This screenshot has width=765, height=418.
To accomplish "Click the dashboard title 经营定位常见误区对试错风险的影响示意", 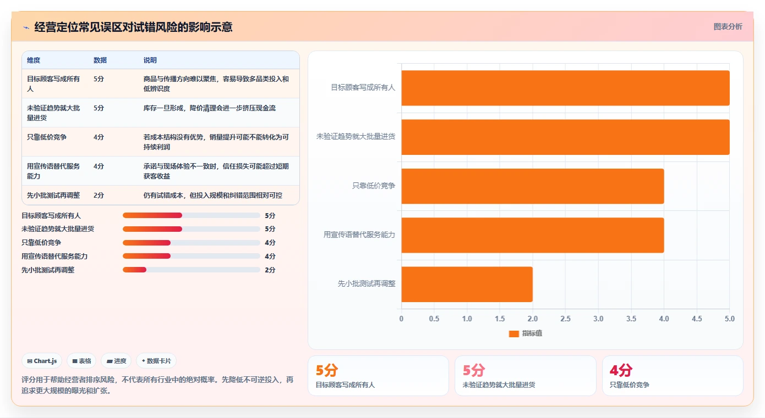I will [133, 27].
